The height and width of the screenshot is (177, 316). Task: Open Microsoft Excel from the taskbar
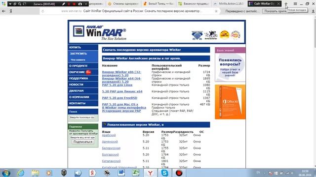tap(136, 173)
